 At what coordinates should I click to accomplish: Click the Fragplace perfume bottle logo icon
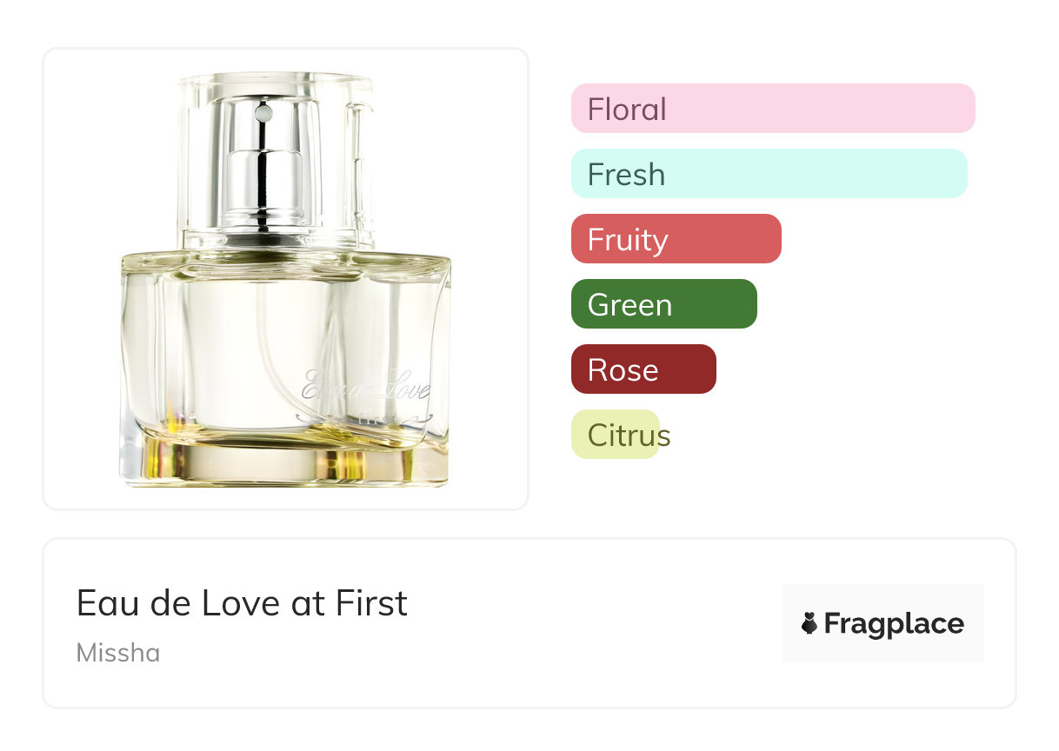click(x=809, y=623)
